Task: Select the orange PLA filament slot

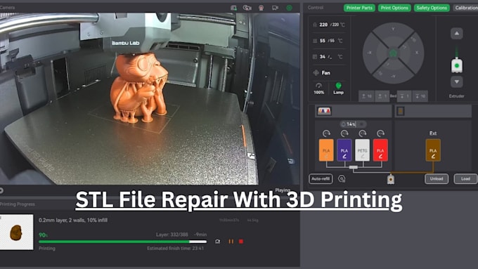Action: tap(326, 150)
